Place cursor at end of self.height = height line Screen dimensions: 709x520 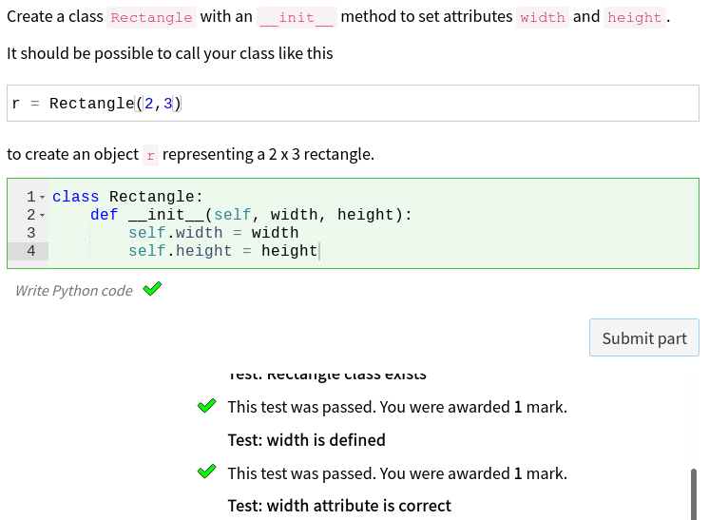(318, 251)
